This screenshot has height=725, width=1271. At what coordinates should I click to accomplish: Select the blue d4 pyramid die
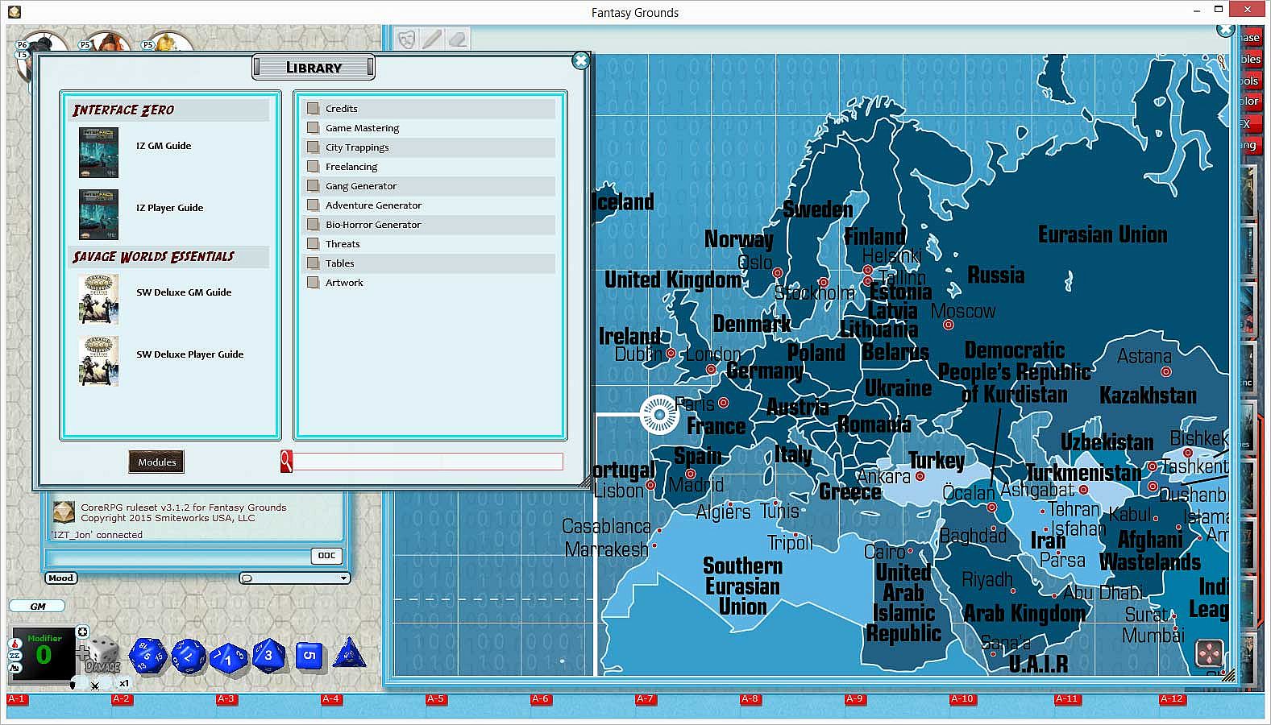point(349,653)
